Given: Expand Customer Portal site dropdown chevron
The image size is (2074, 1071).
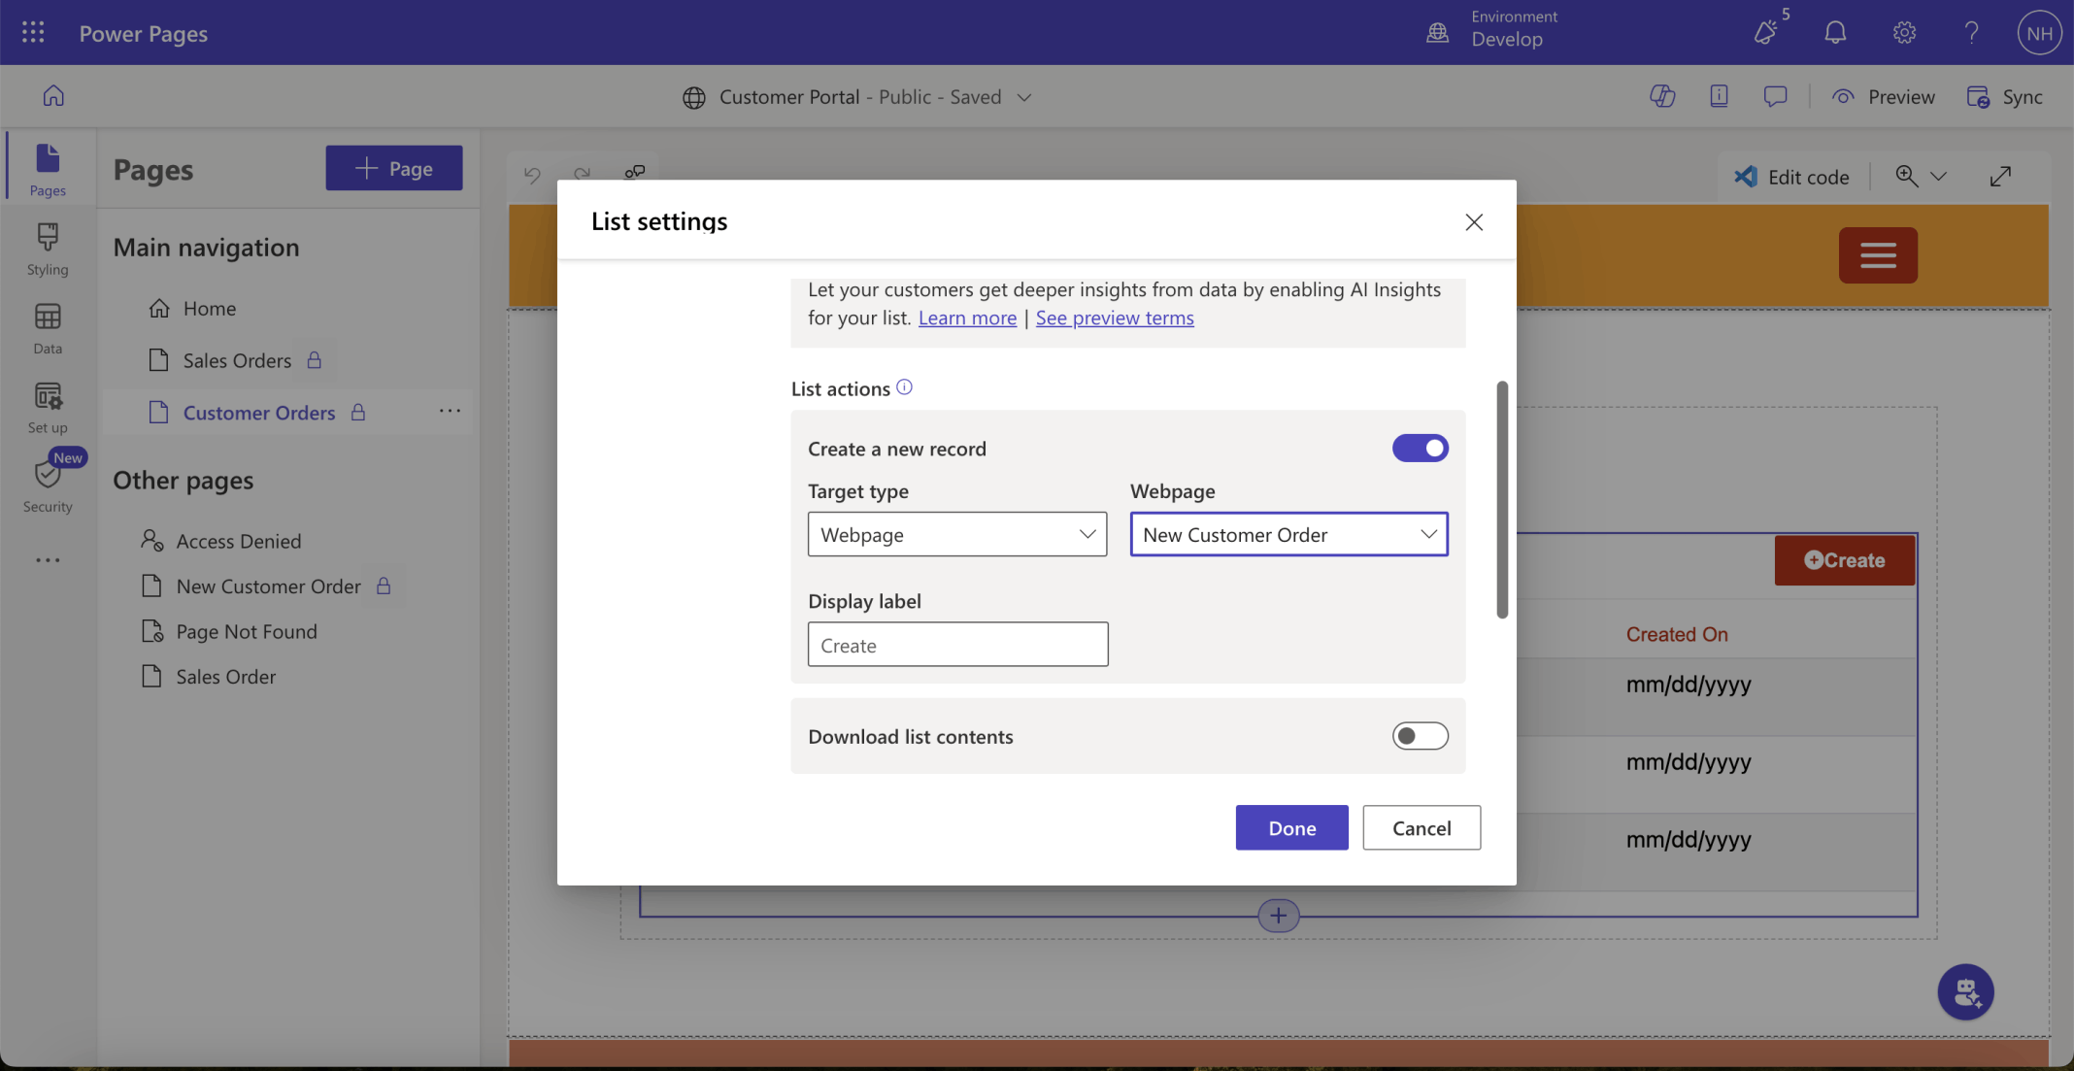Looking at the screenshot, I should pyautogui.click(x=1024, y=97).
